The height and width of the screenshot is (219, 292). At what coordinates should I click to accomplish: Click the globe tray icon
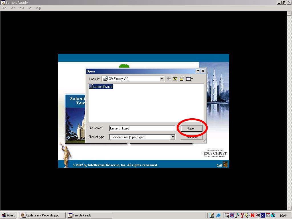coord(273,216)
